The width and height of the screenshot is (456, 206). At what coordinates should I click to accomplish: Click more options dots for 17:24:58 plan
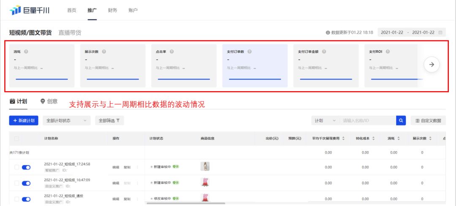[137, 167]
